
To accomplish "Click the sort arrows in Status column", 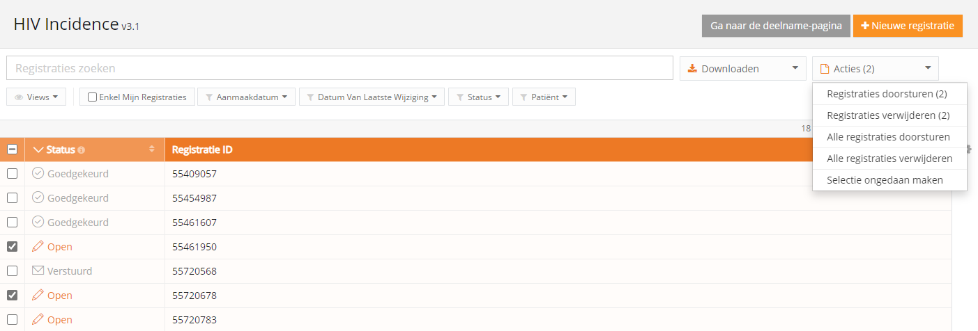I will point(152,150).
